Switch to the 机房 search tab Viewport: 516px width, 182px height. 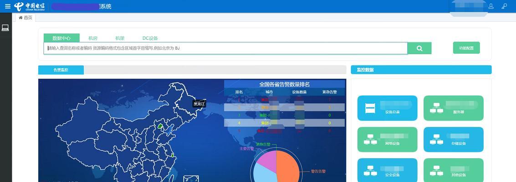(93, 38)
